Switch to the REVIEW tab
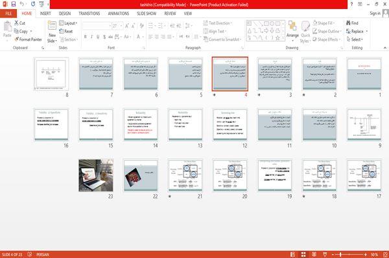389x258 pixels. tap(170, 14)
